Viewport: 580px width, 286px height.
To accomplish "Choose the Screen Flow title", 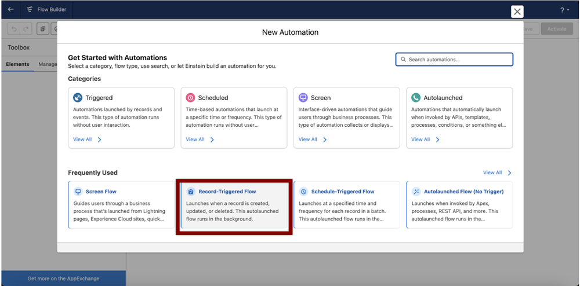I will (101, 192).
